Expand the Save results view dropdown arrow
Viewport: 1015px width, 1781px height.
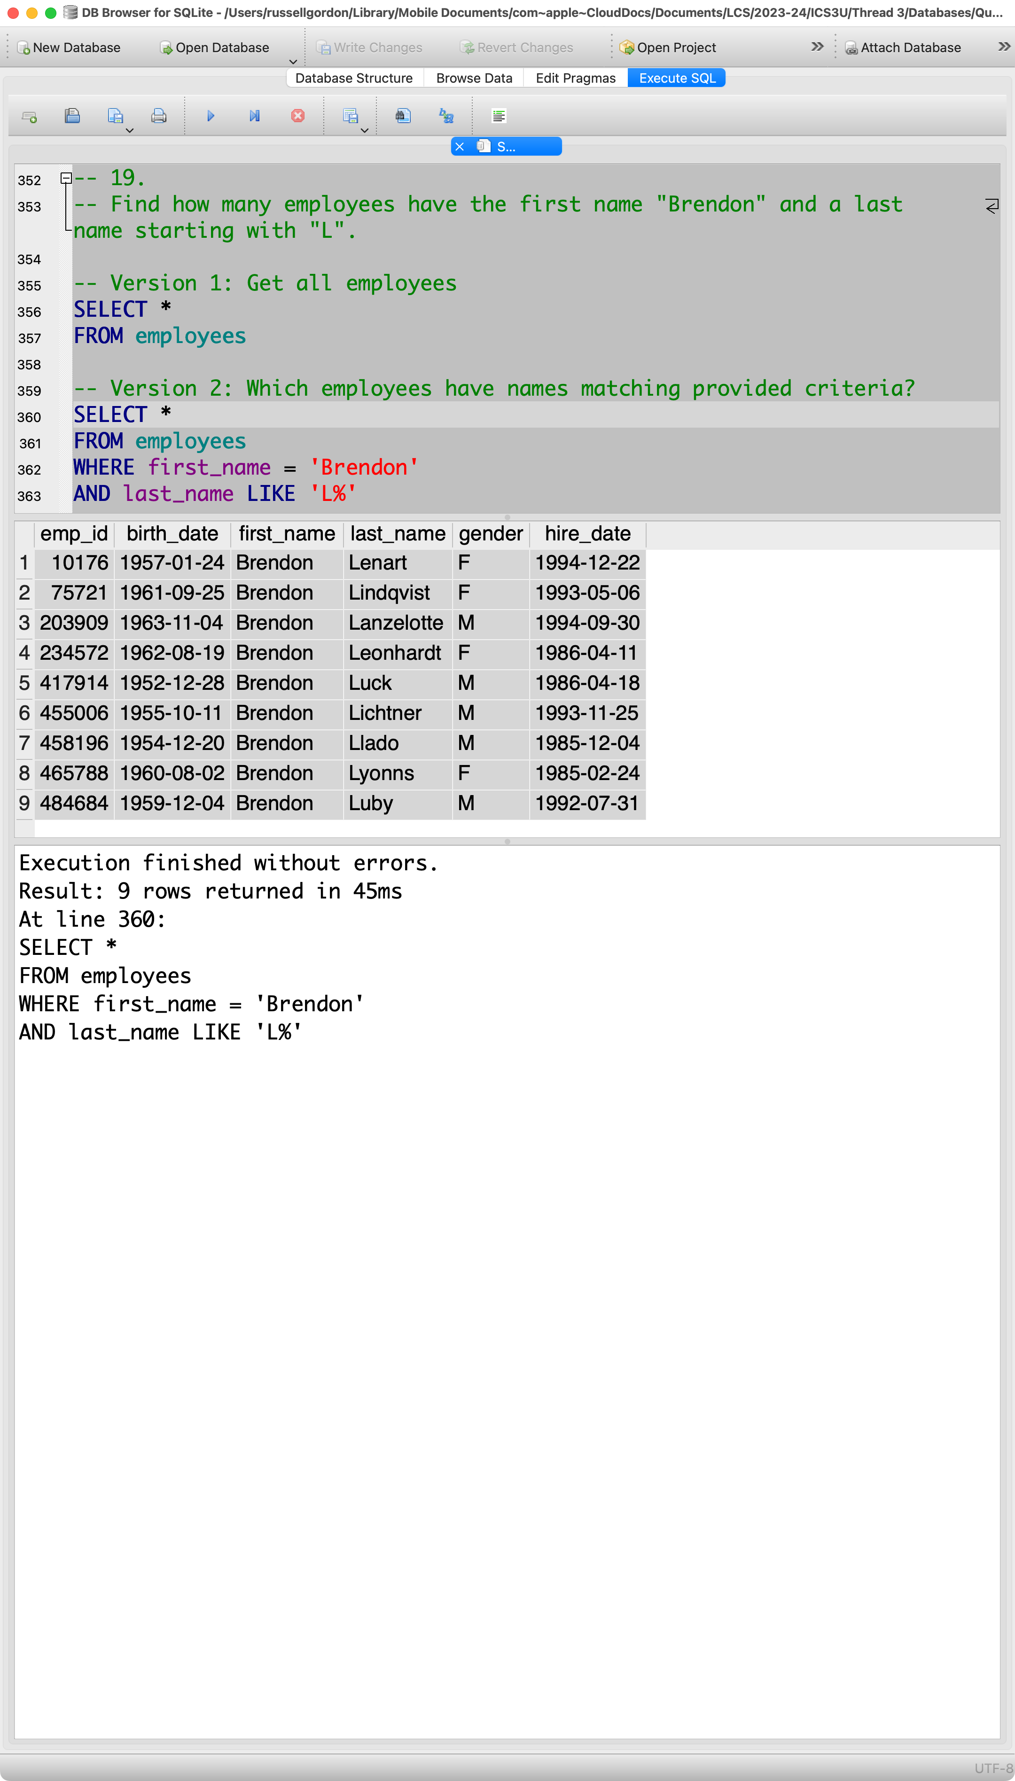(364, 130)
